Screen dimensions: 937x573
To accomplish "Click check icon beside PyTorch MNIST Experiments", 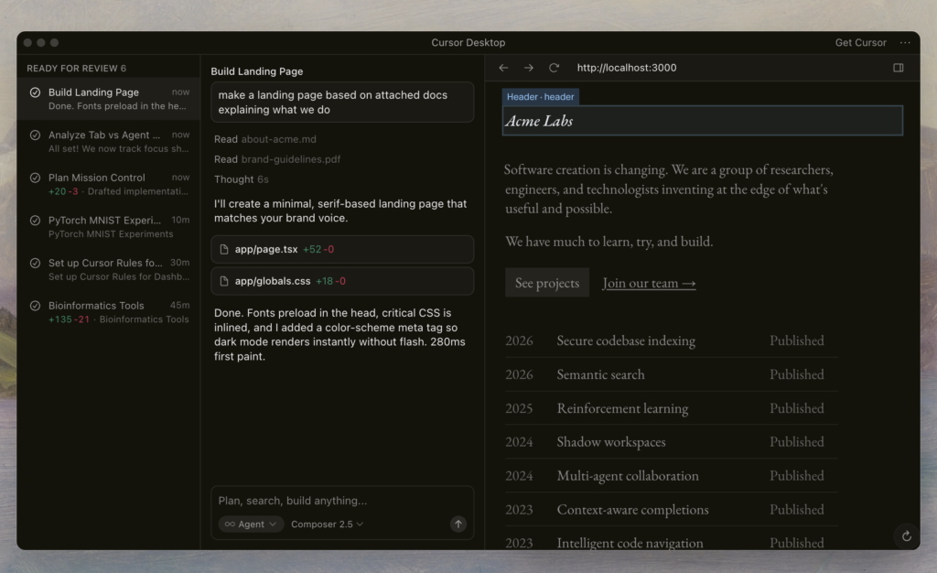I will 36,220.
